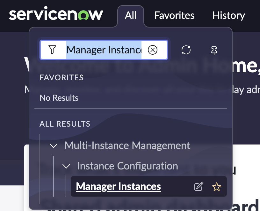Open the Manager Instances module
This screenshot has height=211, width=260.
coord(119,186)
